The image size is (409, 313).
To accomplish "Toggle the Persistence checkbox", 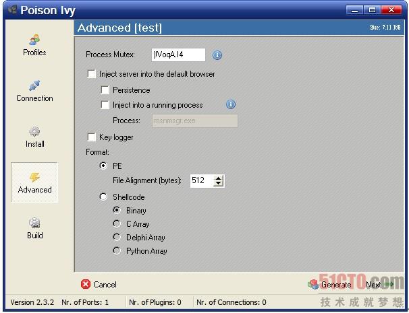I will (x=105, y=90).
